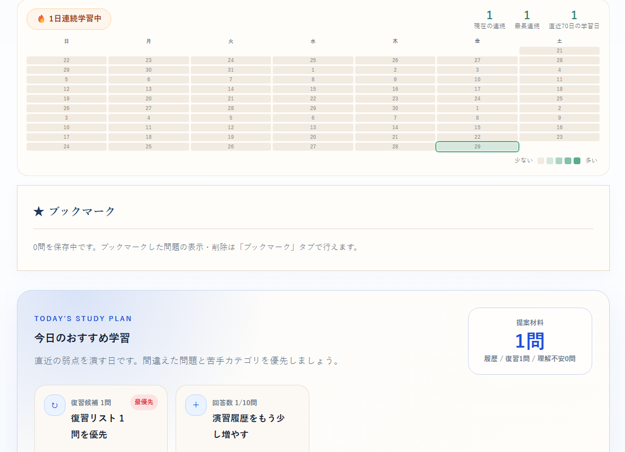Click the TODAY'S STUDY PLAN label

[83, 319]
